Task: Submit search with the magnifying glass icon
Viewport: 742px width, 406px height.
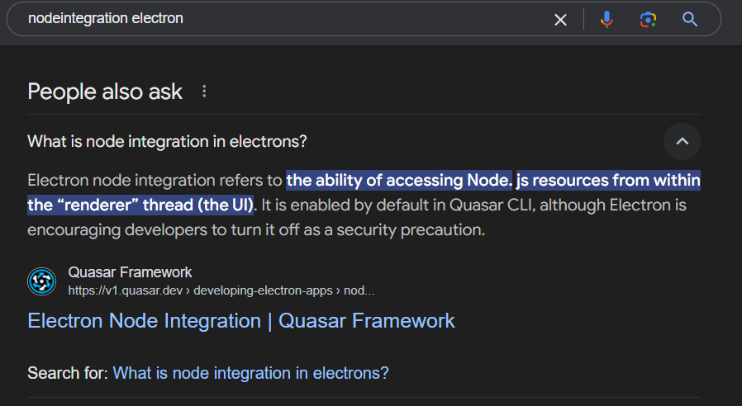Action: tap(690, 19)
